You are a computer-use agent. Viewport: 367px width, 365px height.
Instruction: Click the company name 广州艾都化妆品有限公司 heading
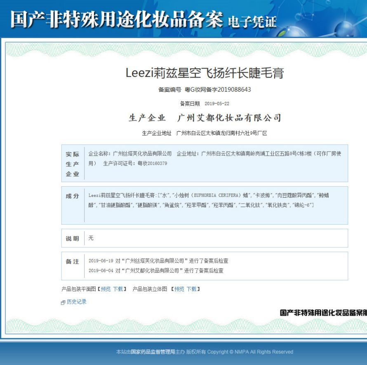(x=229, y=118)
